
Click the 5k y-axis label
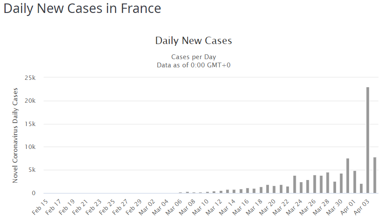tap(30, 170)
